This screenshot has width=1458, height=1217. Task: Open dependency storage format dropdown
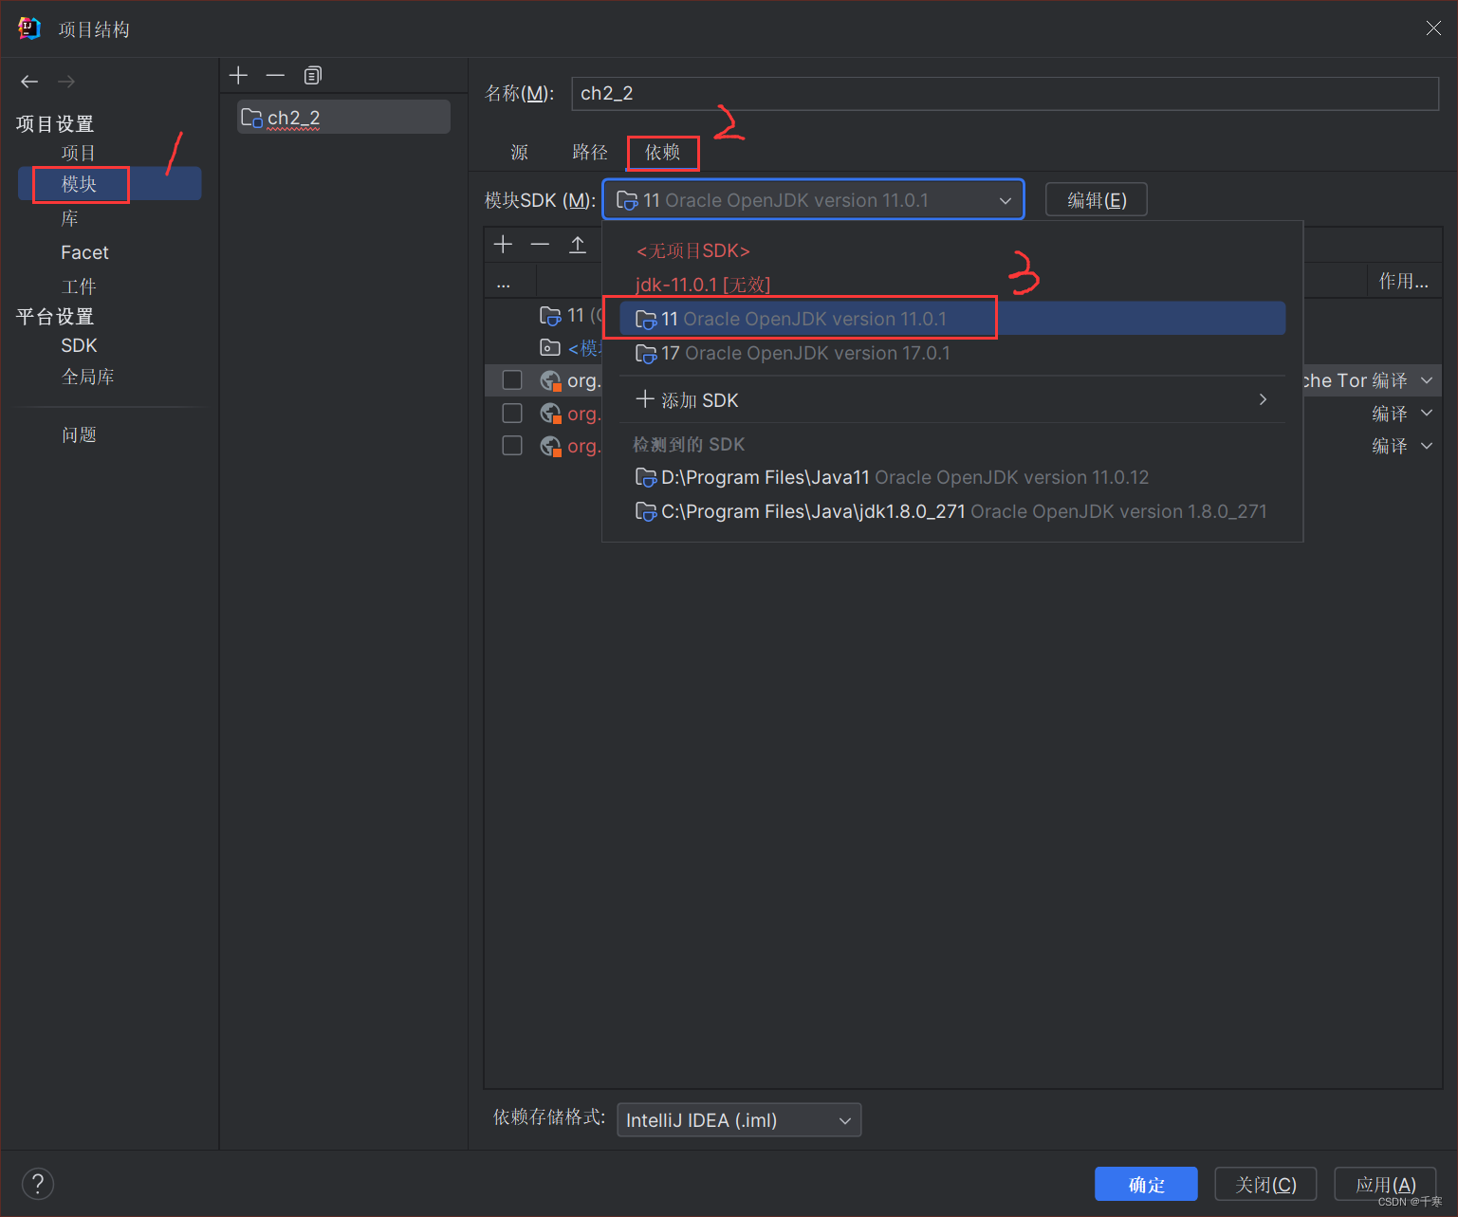(739, 1120)
